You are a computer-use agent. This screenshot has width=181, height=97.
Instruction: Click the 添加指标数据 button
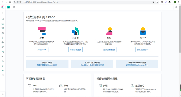109,50
